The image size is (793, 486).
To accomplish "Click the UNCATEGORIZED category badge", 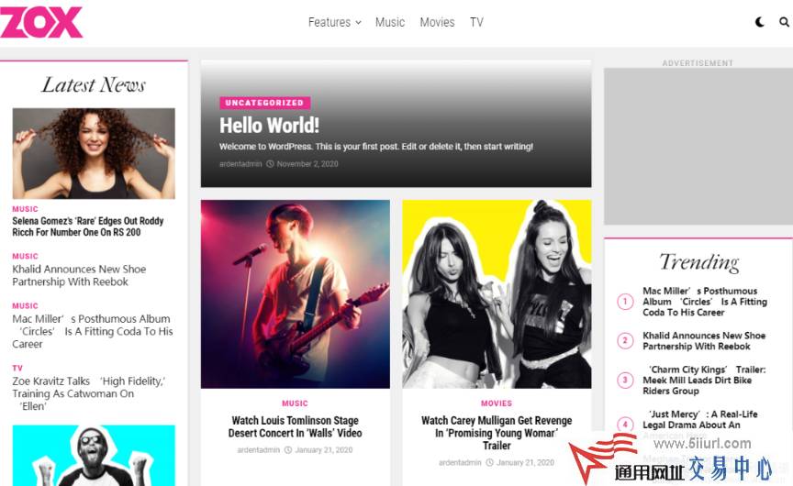I will [264, 103].
